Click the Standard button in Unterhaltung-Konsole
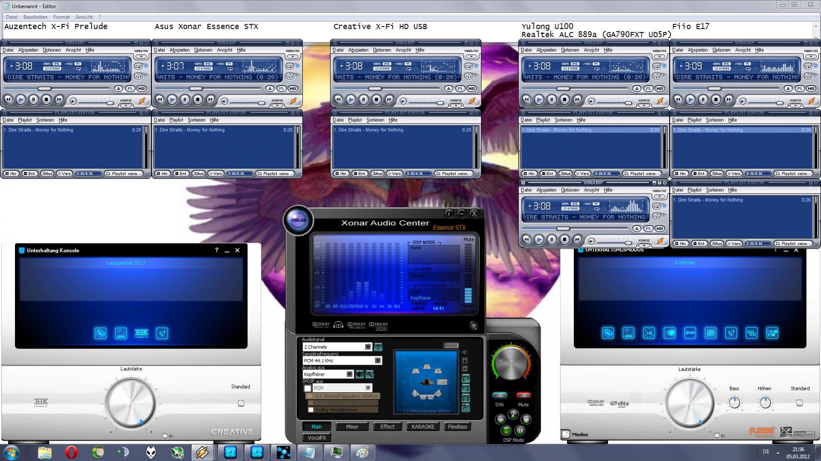 point(241,403)
